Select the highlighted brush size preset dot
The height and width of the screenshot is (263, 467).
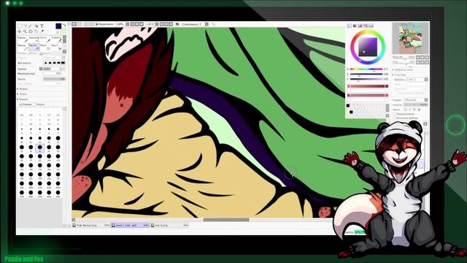(x=39, y=148)
